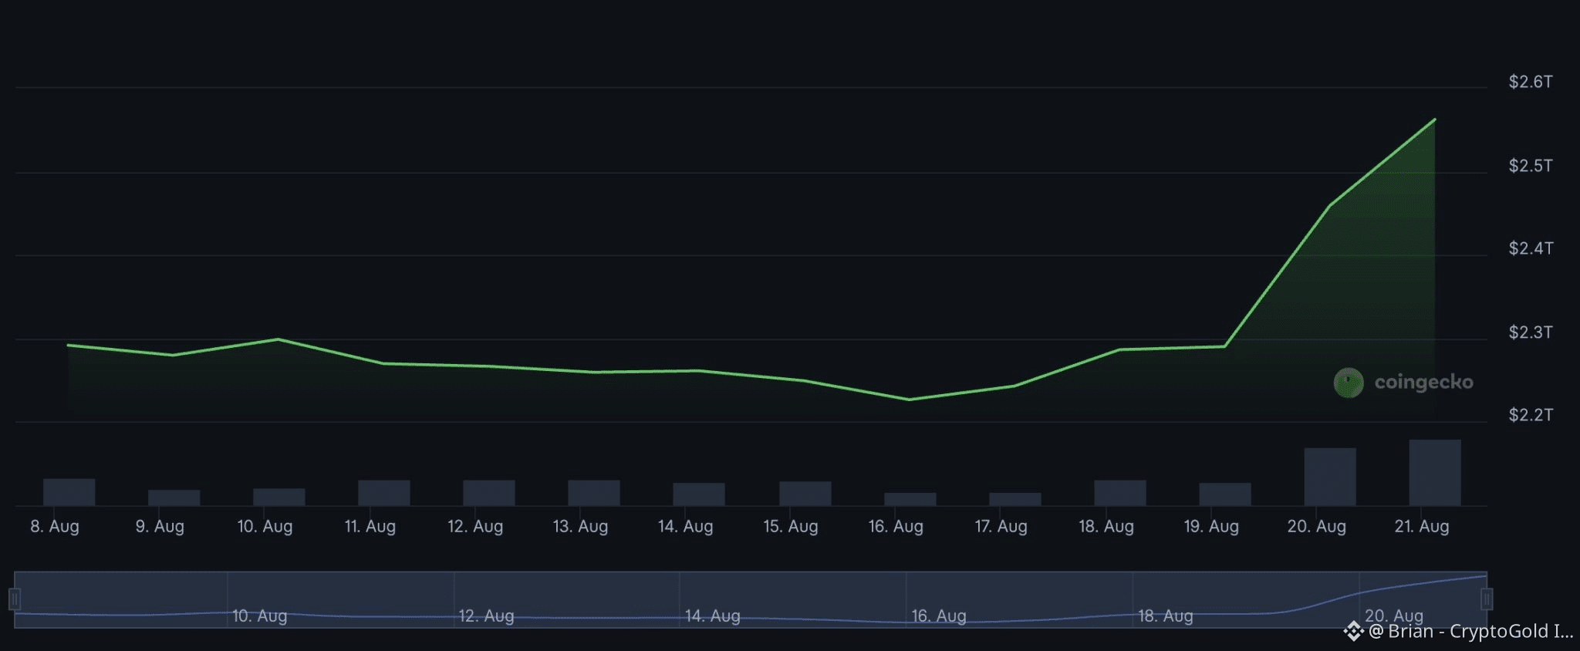Click the 20. Aug volume bar
Image resolution: width=1580 pixels, height=651 pixels.
point(1330,477)
